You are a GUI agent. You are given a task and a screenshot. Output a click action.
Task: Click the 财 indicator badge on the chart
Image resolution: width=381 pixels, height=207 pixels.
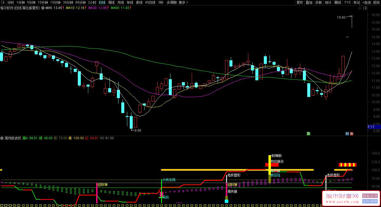347,134
